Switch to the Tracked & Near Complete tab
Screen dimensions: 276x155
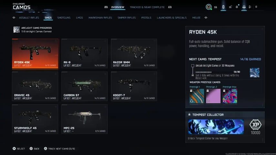click(x=147, y=7)
